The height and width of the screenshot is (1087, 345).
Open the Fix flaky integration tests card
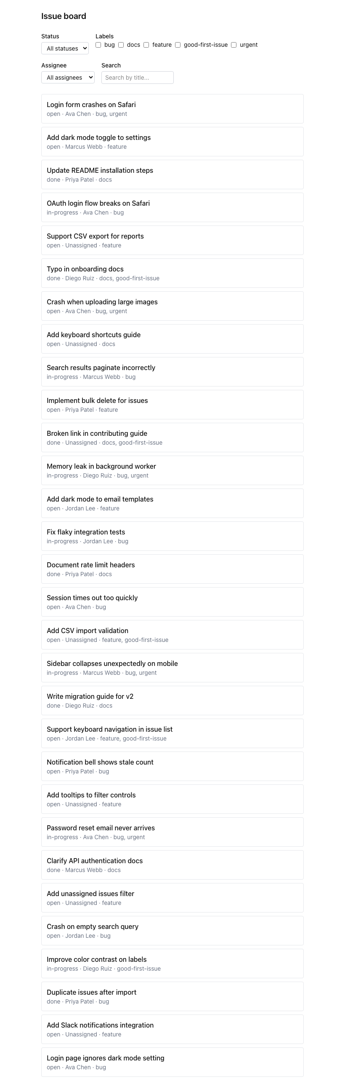click(x=172, y=536)
